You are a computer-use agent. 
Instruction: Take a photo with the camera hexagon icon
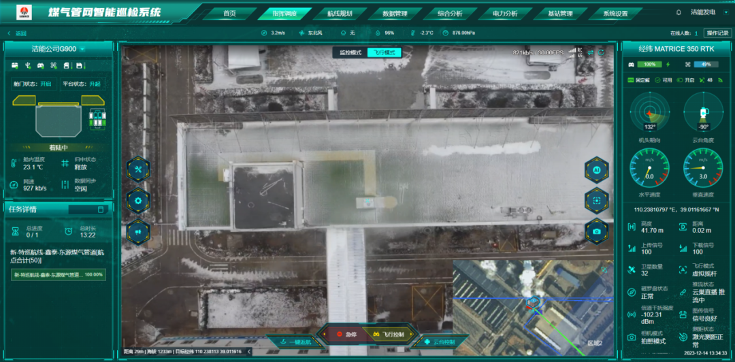[x=596, y=231]
